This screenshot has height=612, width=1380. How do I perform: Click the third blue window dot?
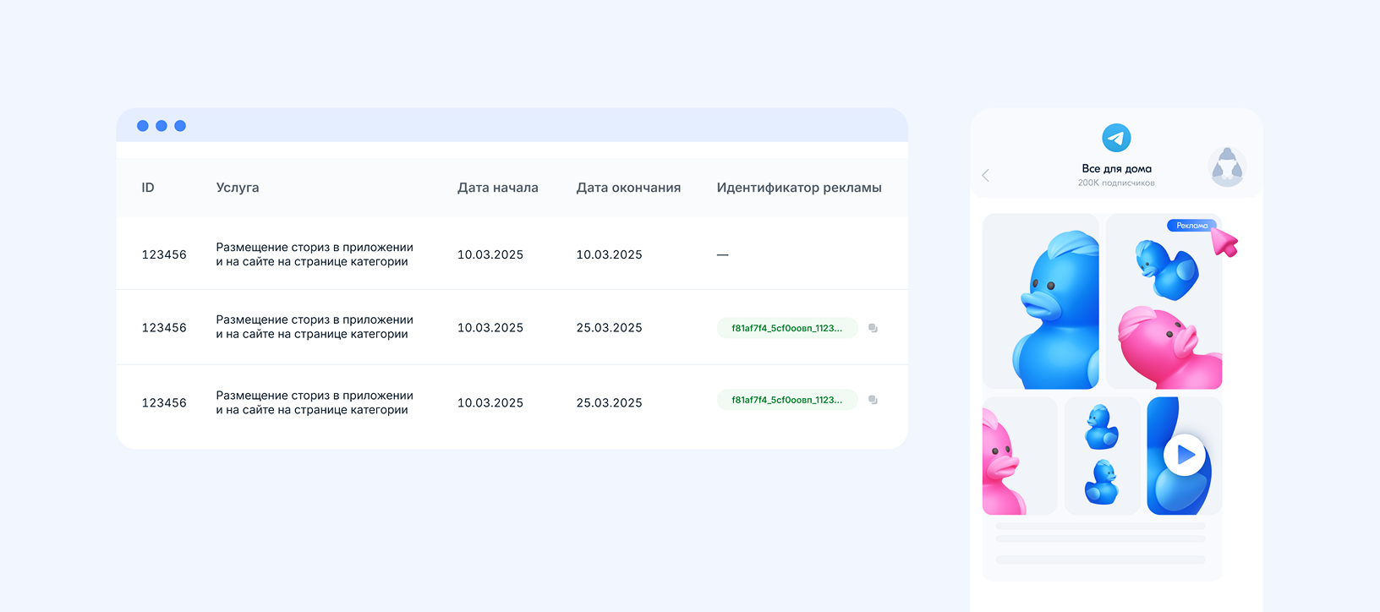coord(180,126)
